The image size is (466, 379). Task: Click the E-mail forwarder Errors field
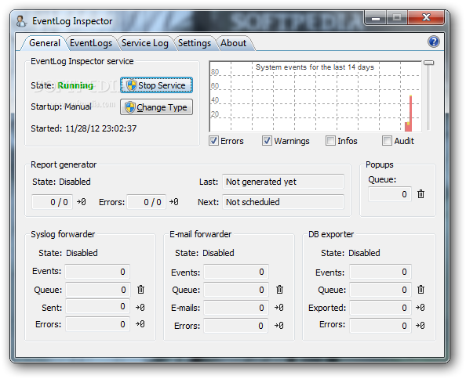click(x=236, y=326)
